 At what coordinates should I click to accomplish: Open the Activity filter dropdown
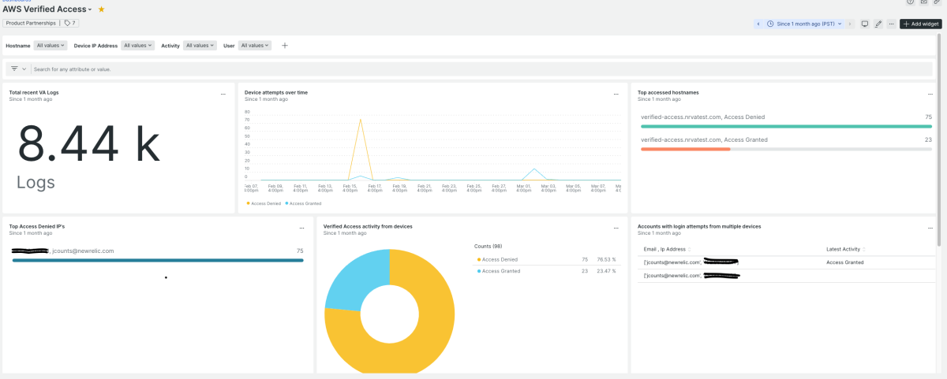point(200,46)
